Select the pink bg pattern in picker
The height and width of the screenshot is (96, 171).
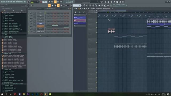click(80, 21)
